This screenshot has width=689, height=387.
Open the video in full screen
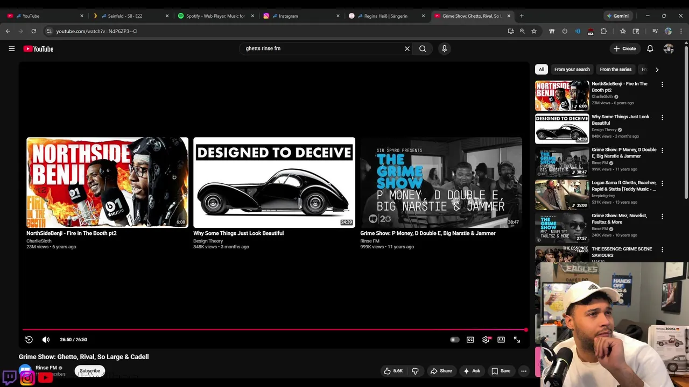(x=517, y=340)
